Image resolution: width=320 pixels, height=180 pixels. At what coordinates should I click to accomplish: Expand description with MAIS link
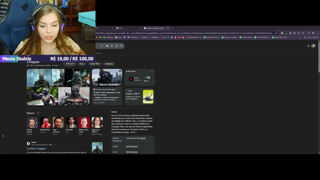tap(133, 132)
